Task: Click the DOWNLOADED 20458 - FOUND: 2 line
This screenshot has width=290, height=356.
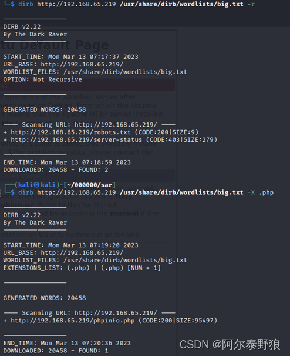Action: (56, 170)
